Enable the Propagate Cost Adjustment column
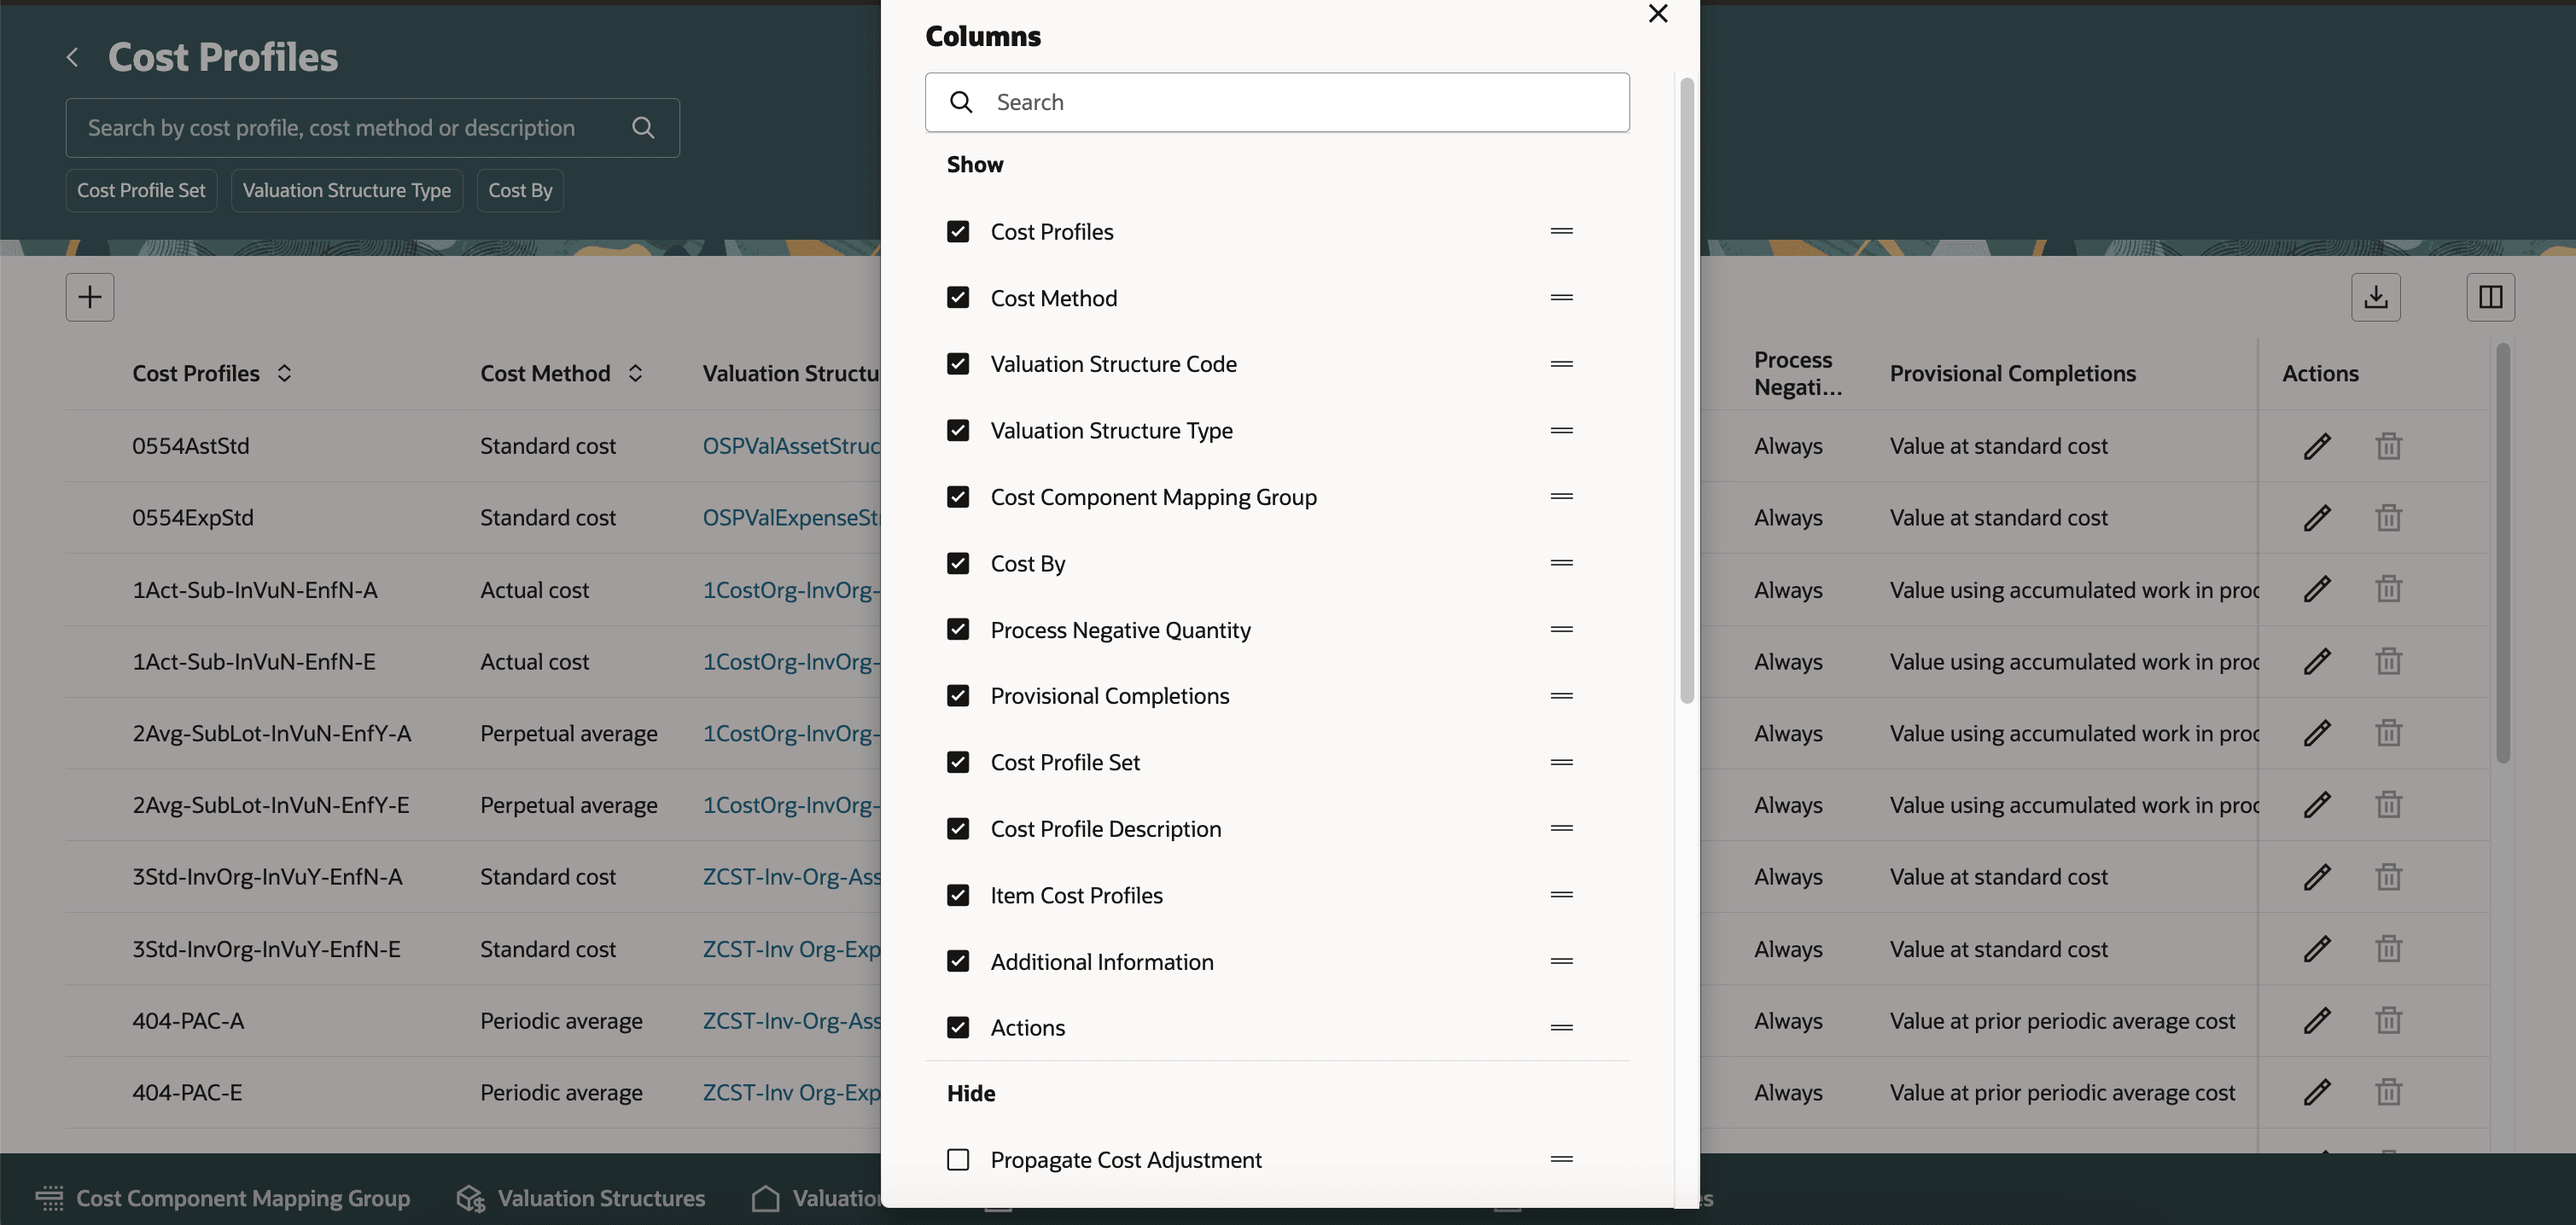The image size is (2576, 1225). 959,1159
